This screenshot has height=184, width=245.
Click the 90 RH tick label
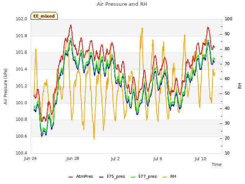[x=227, y=34]
